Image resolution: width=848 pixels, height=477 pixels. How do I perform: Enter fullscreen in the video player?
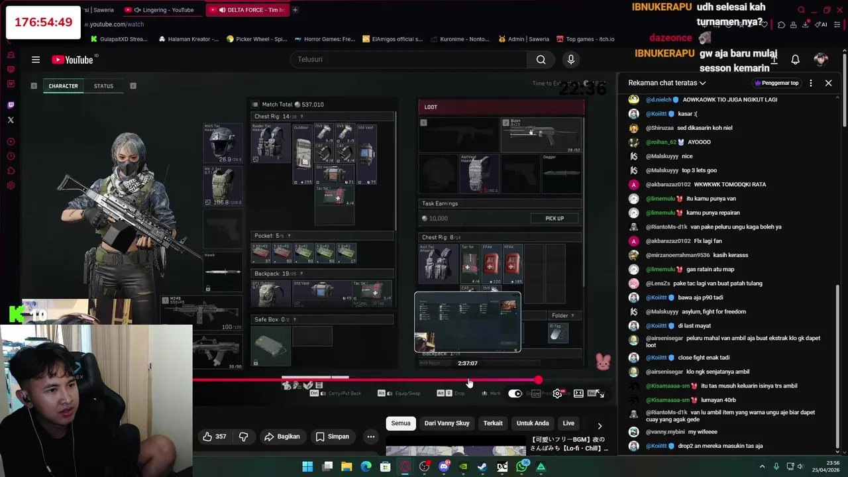(600, 394)
